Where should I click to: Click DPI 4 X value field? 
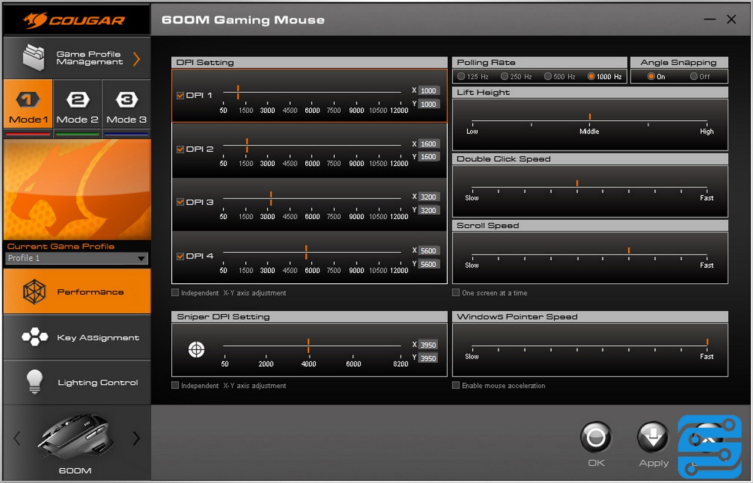(x=429, y=251)
